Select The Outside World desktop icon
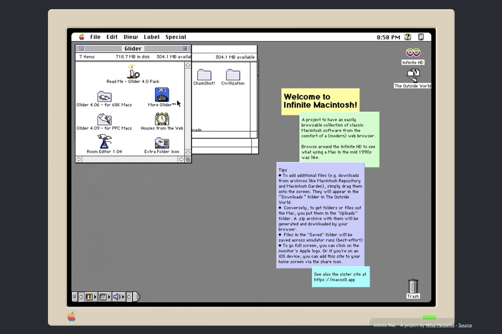 pyautogui.click(x=413, y=75)
